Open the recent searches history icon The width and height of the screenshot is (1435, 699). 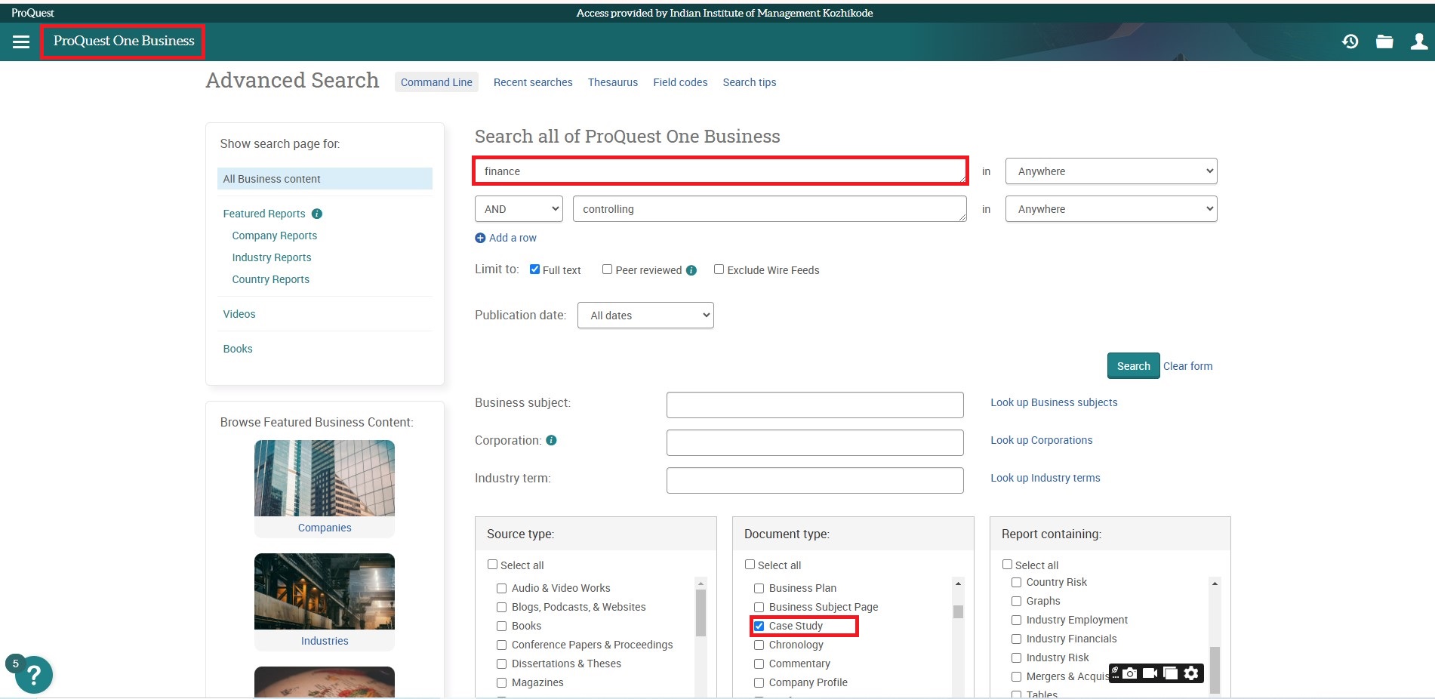click(1350, 42)
